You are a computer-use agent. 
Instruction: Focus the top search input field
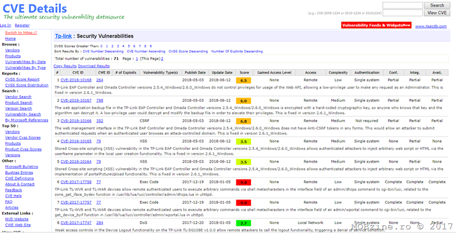pos(402,5)
